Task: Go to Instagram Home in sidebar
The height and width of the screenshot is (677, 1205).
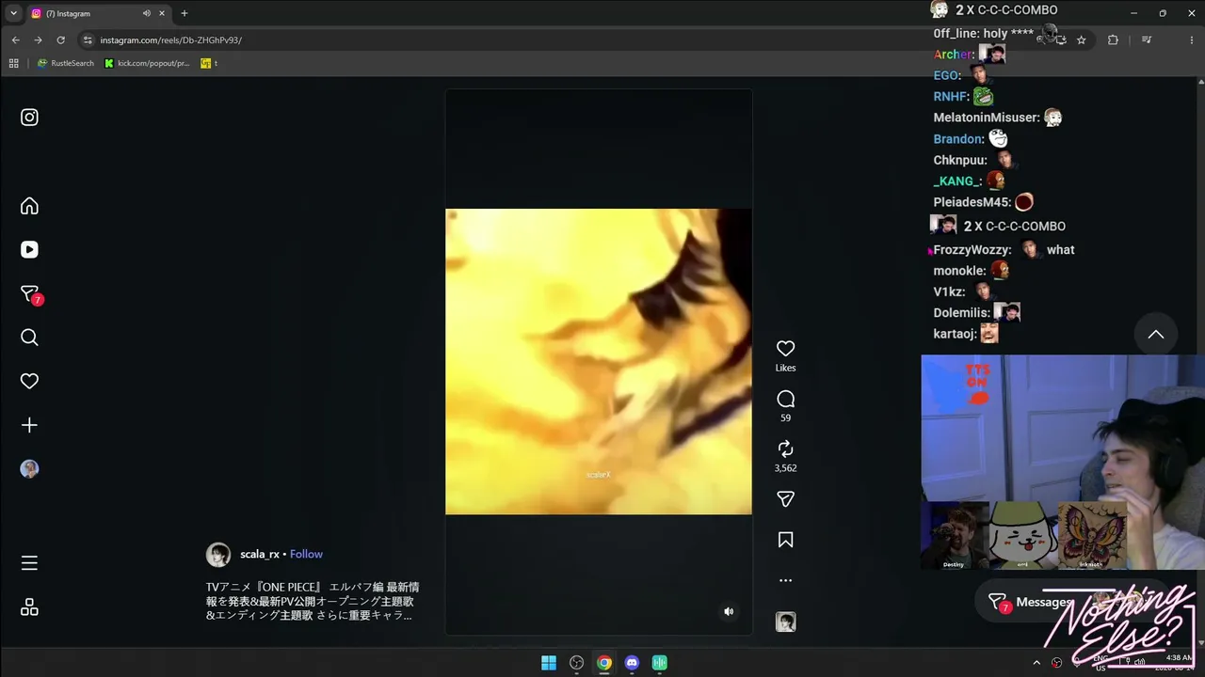Action: 29,206
